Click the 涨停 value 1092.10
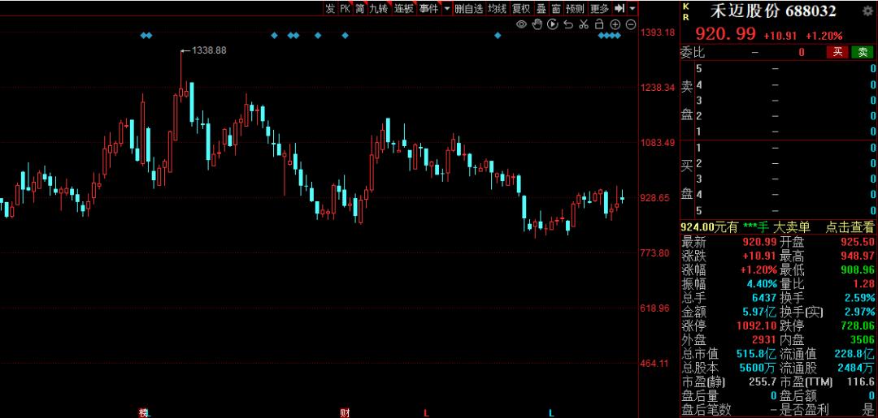The height and width of the screenshot is (418, 878). click(758, 325)
